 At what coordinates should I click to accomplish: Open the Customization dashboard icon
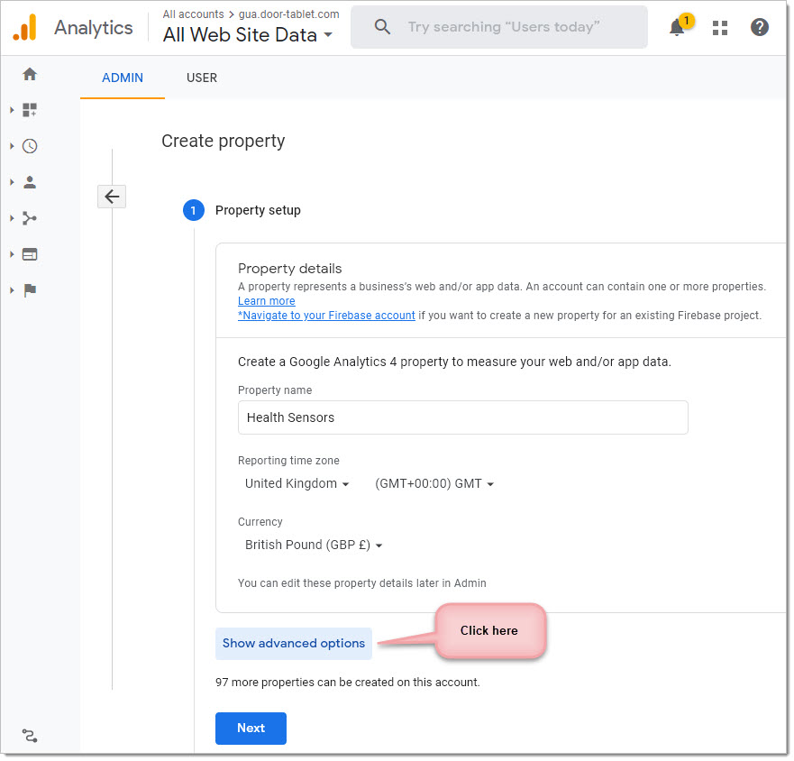tap(30, 110)
